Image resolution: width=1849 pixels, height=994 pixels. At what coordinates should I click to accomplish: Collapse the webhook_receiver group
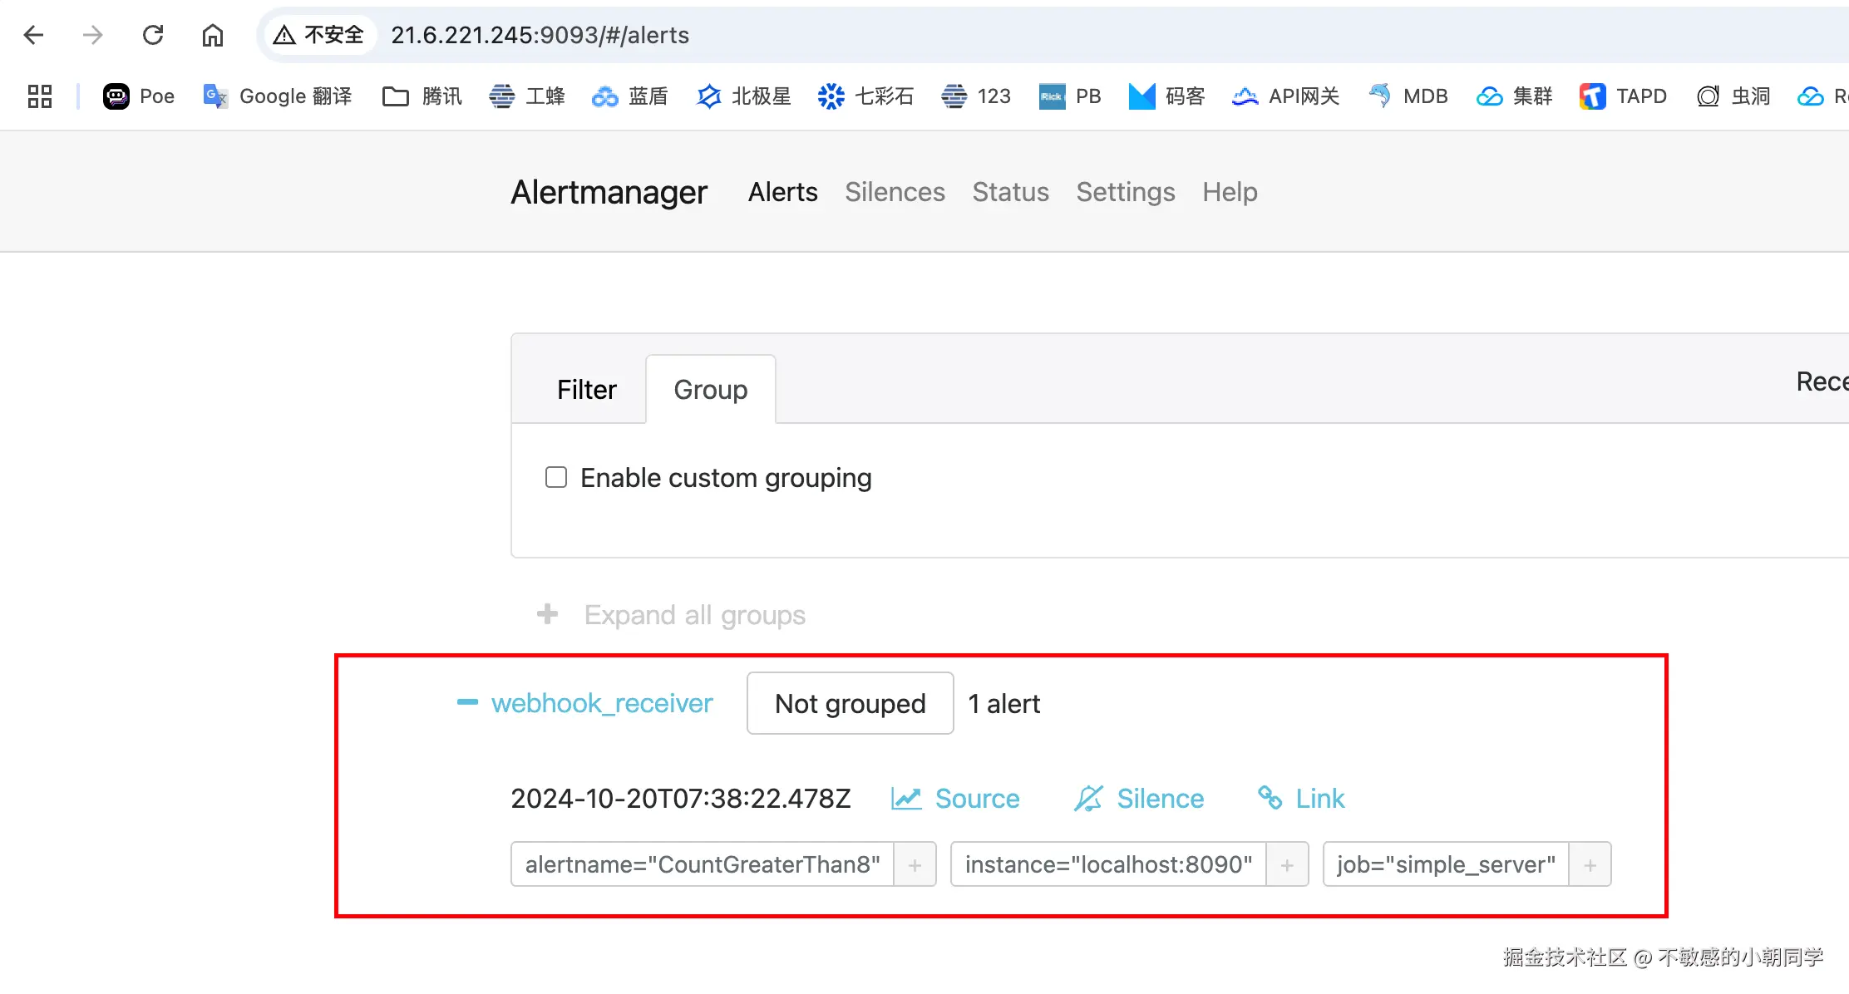click(468, 703)
